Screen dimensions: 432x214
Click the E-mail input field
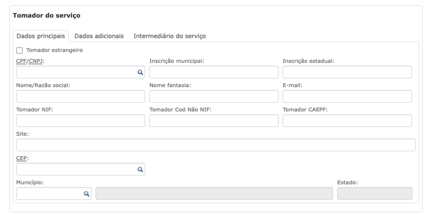pos(347,96)
